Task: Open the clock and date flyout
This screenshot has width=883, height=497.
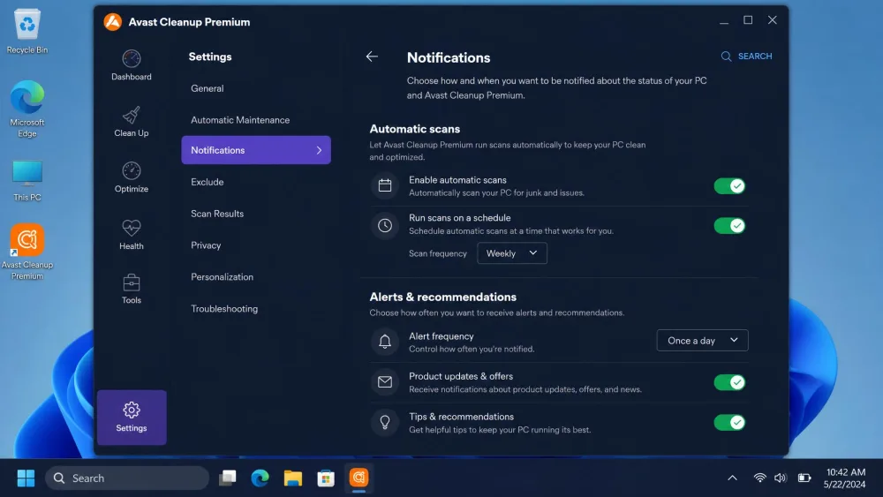Action: (x=845, y=478)
